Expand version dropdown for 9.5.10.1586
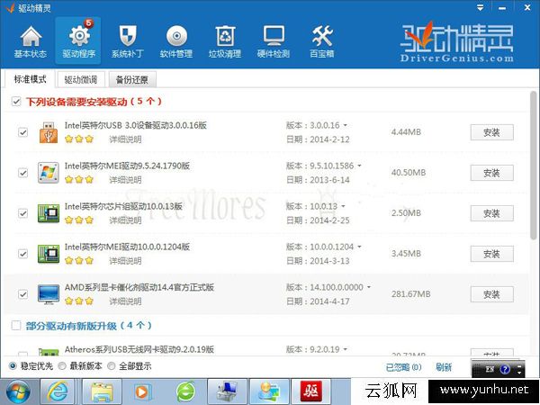The height and width of the screenshot is (405, 540). pos(359,166)
